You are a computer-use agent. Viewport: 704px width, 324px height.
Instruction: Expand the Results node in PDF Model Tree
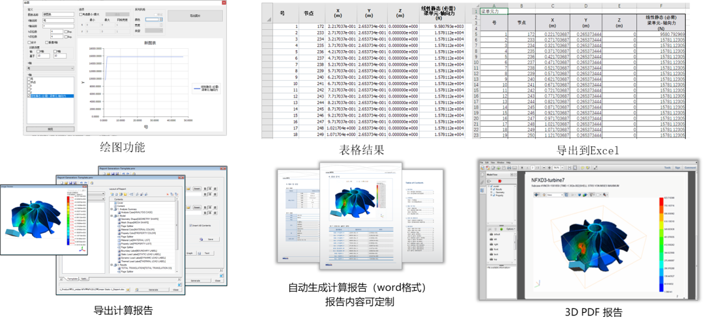491,189
